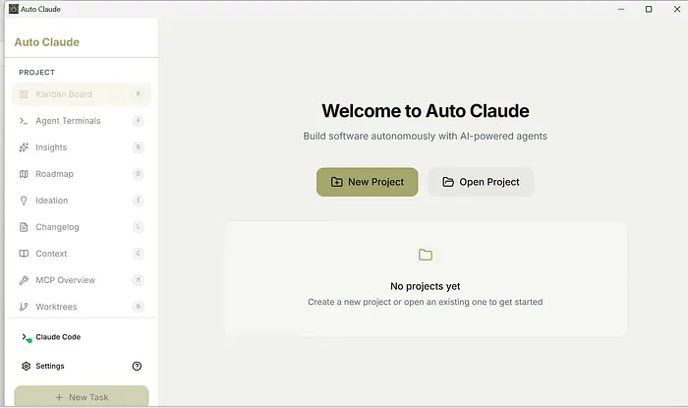
Task: Click the Roadmap map icon
Action: pyautogui.click(x=25, y=174)
